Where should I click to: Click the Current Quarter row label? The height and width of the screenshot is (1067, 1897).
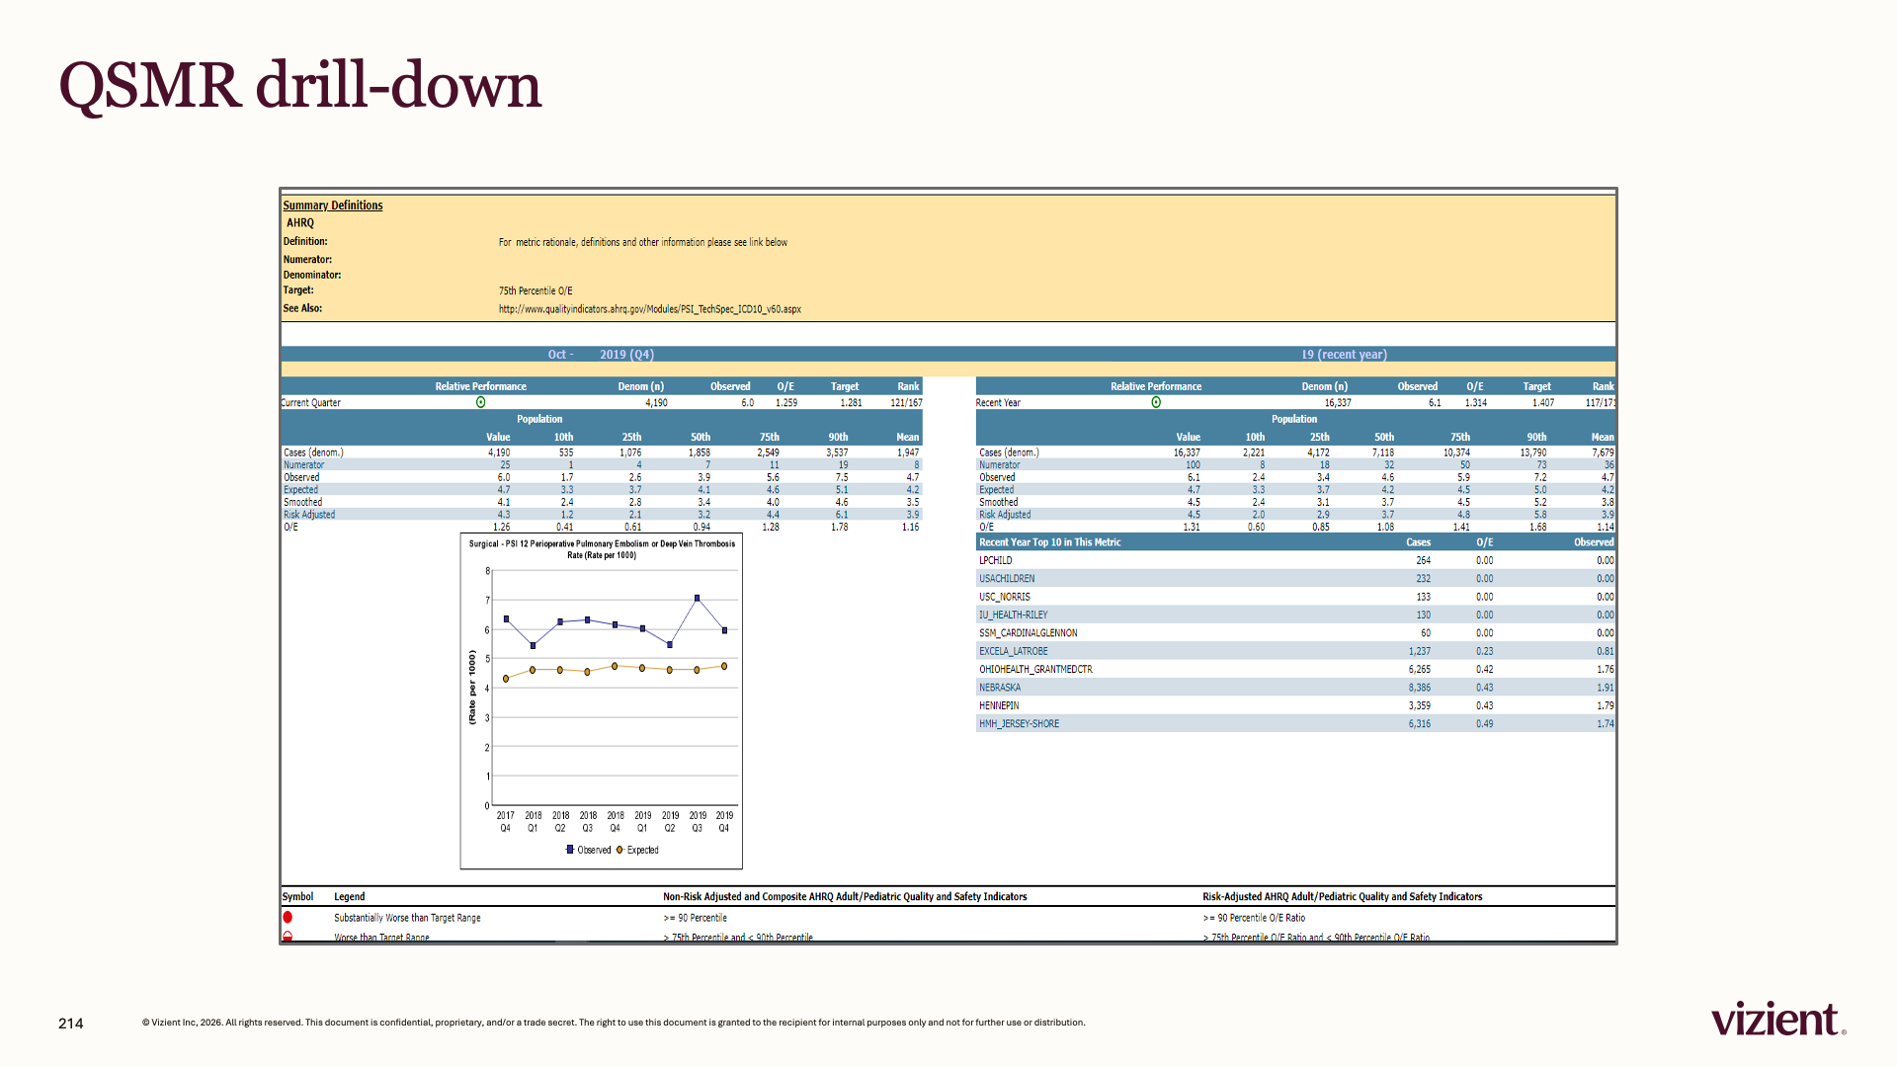click(x=311, y=403)
